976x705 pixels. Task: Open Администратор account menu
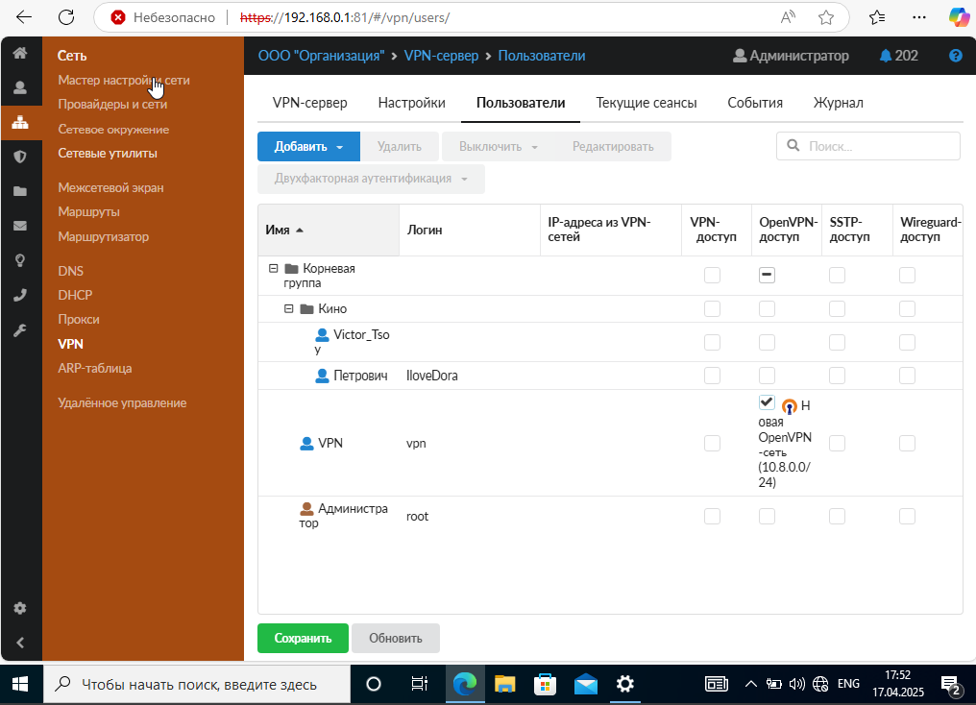tap(791, 56)
